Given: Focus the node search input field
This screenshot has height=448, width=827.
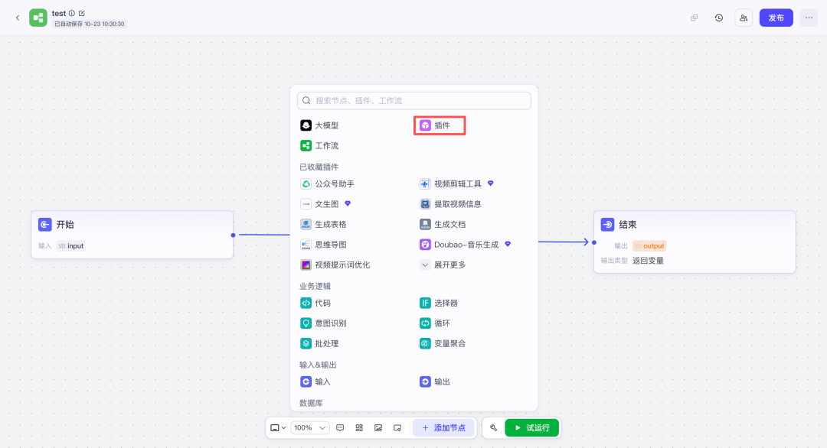Looking at the screenshot, I should 417,101.
